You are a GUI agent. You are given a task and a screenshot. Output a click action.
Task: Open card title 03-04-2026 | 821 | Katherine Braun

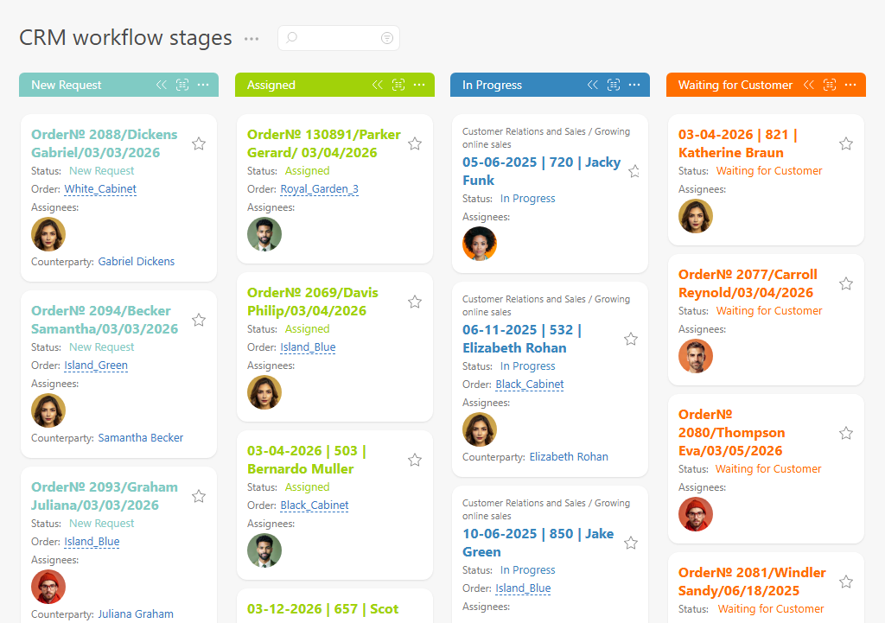click(x=737, y=143)
